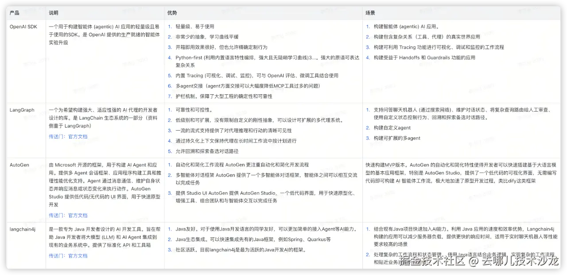This screenshot has width=567, height=275.
Task: Click the 优势 column header
Action: (172, 13)
